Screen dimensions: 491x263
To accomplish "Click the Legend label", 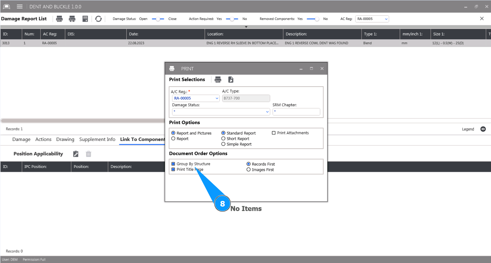I will [468, 129].
